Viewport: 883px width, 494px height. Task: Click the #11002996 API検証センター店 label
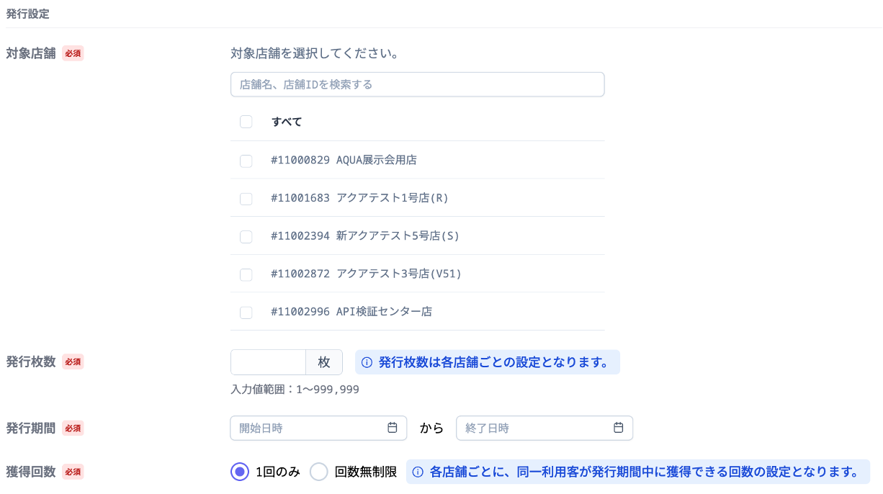pyautogui.click(x=351, y=312)
